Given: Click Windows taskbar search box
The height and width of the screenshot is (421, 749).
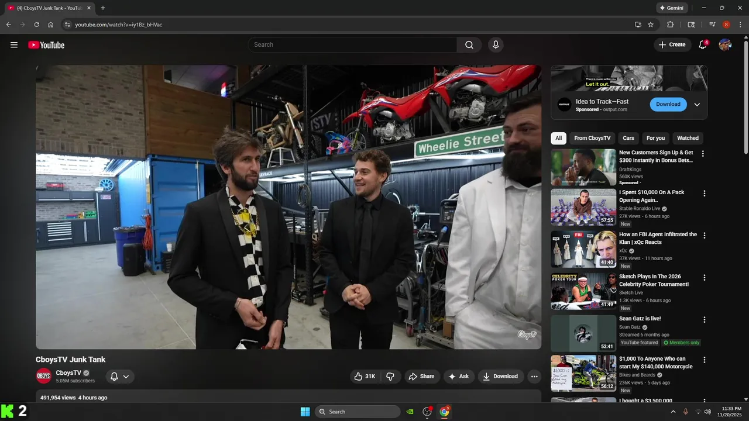Looking at the screenshot, I should pyautogui.click(x=358, y=412).
